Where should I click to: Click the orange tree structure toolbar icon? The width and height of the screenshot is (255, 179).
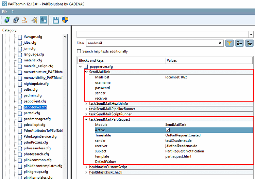click(24, 20)
